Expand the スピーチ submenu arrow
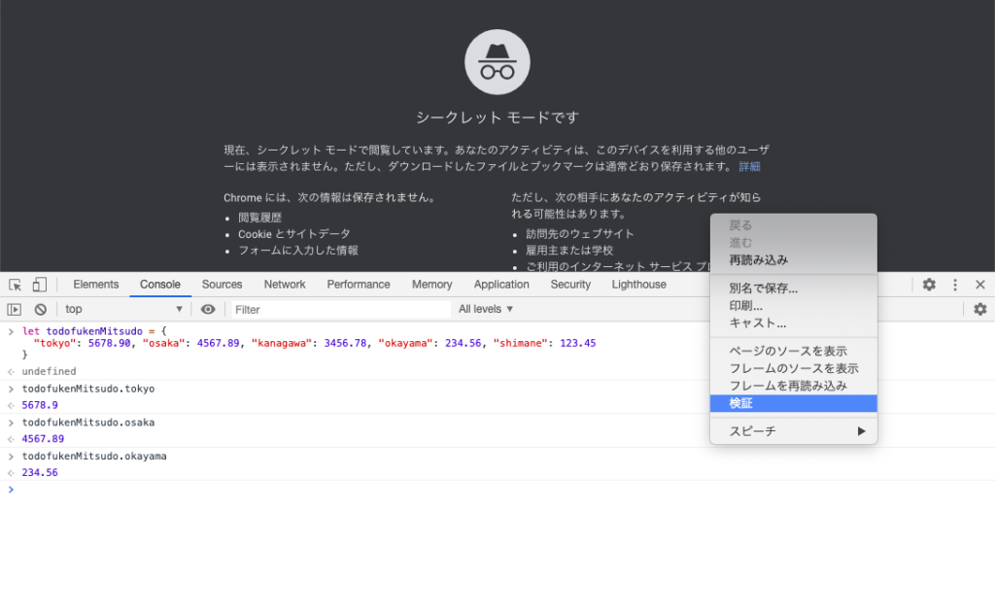This screenshot has width=995, height=610. [x=860, y=431]
